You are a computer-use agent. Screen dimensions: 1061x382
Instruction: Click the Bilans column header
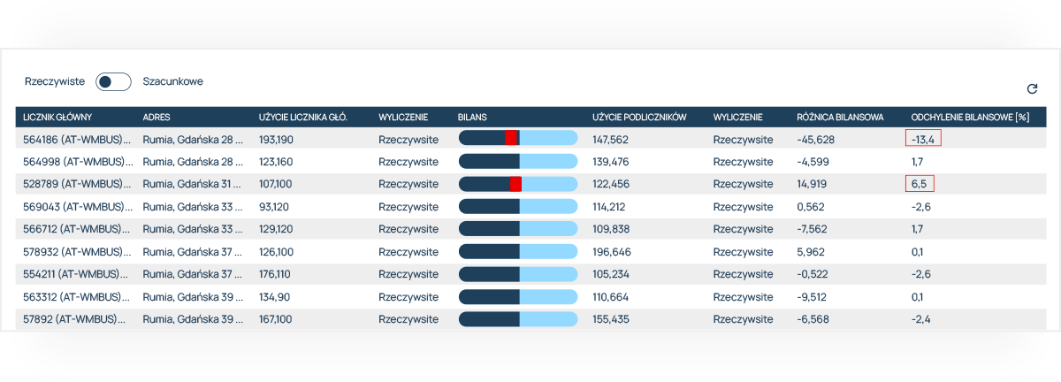(x=472, y=117)
